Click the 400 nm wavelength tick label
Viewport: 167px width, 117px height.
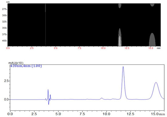point(4,41)
